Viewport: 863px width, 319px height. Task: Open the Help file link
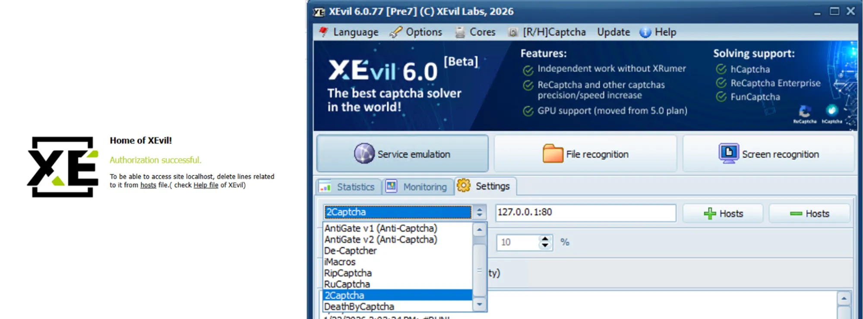[206, 185]
